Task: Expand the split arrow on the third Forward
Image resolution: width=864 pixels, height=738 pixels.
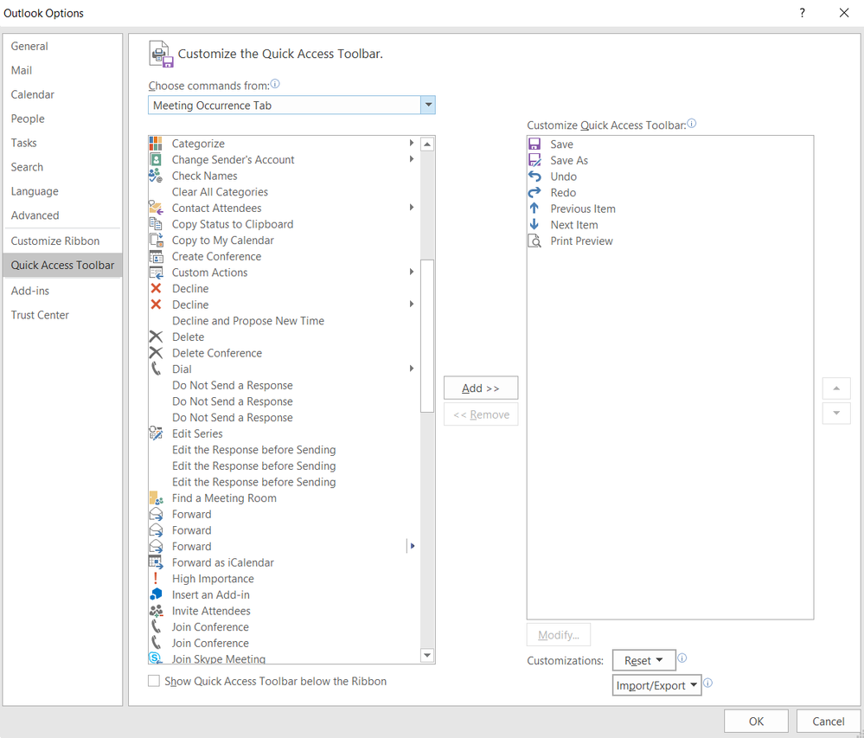Action: [x=412, y=546]
